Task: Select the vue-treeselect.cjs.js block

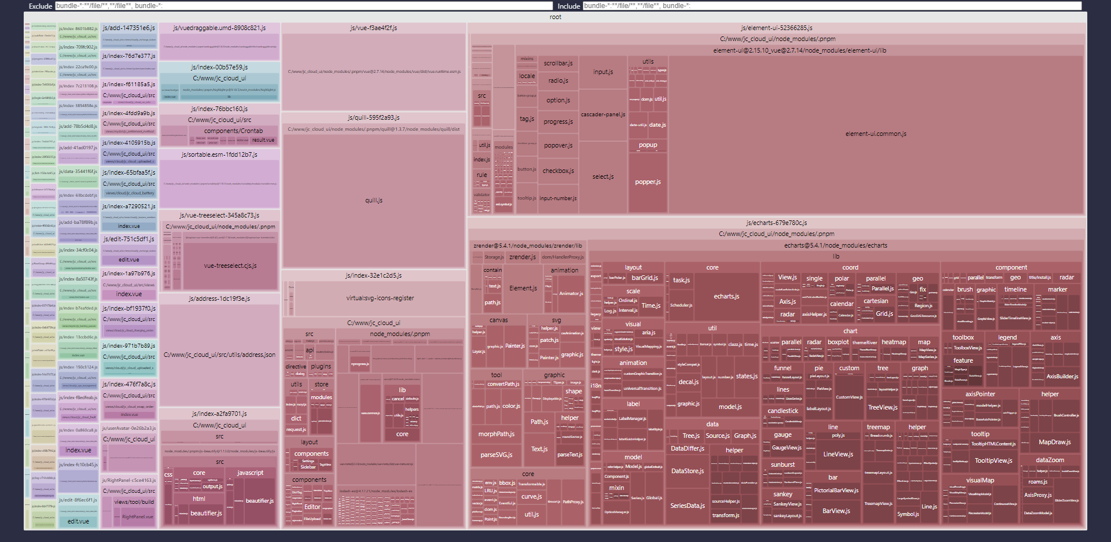Action: point(230,266)
